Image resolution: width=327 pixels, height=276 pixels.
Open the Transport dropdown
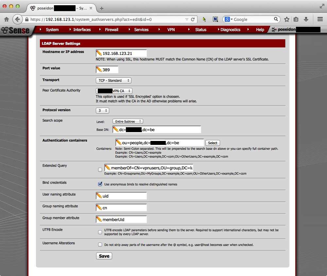[x=113, y=80]
